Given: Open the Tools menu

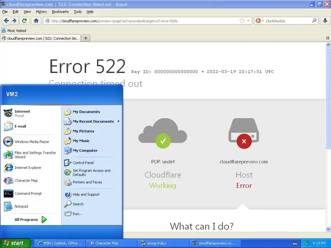Looking at the screenshot, I should (78, 12).
